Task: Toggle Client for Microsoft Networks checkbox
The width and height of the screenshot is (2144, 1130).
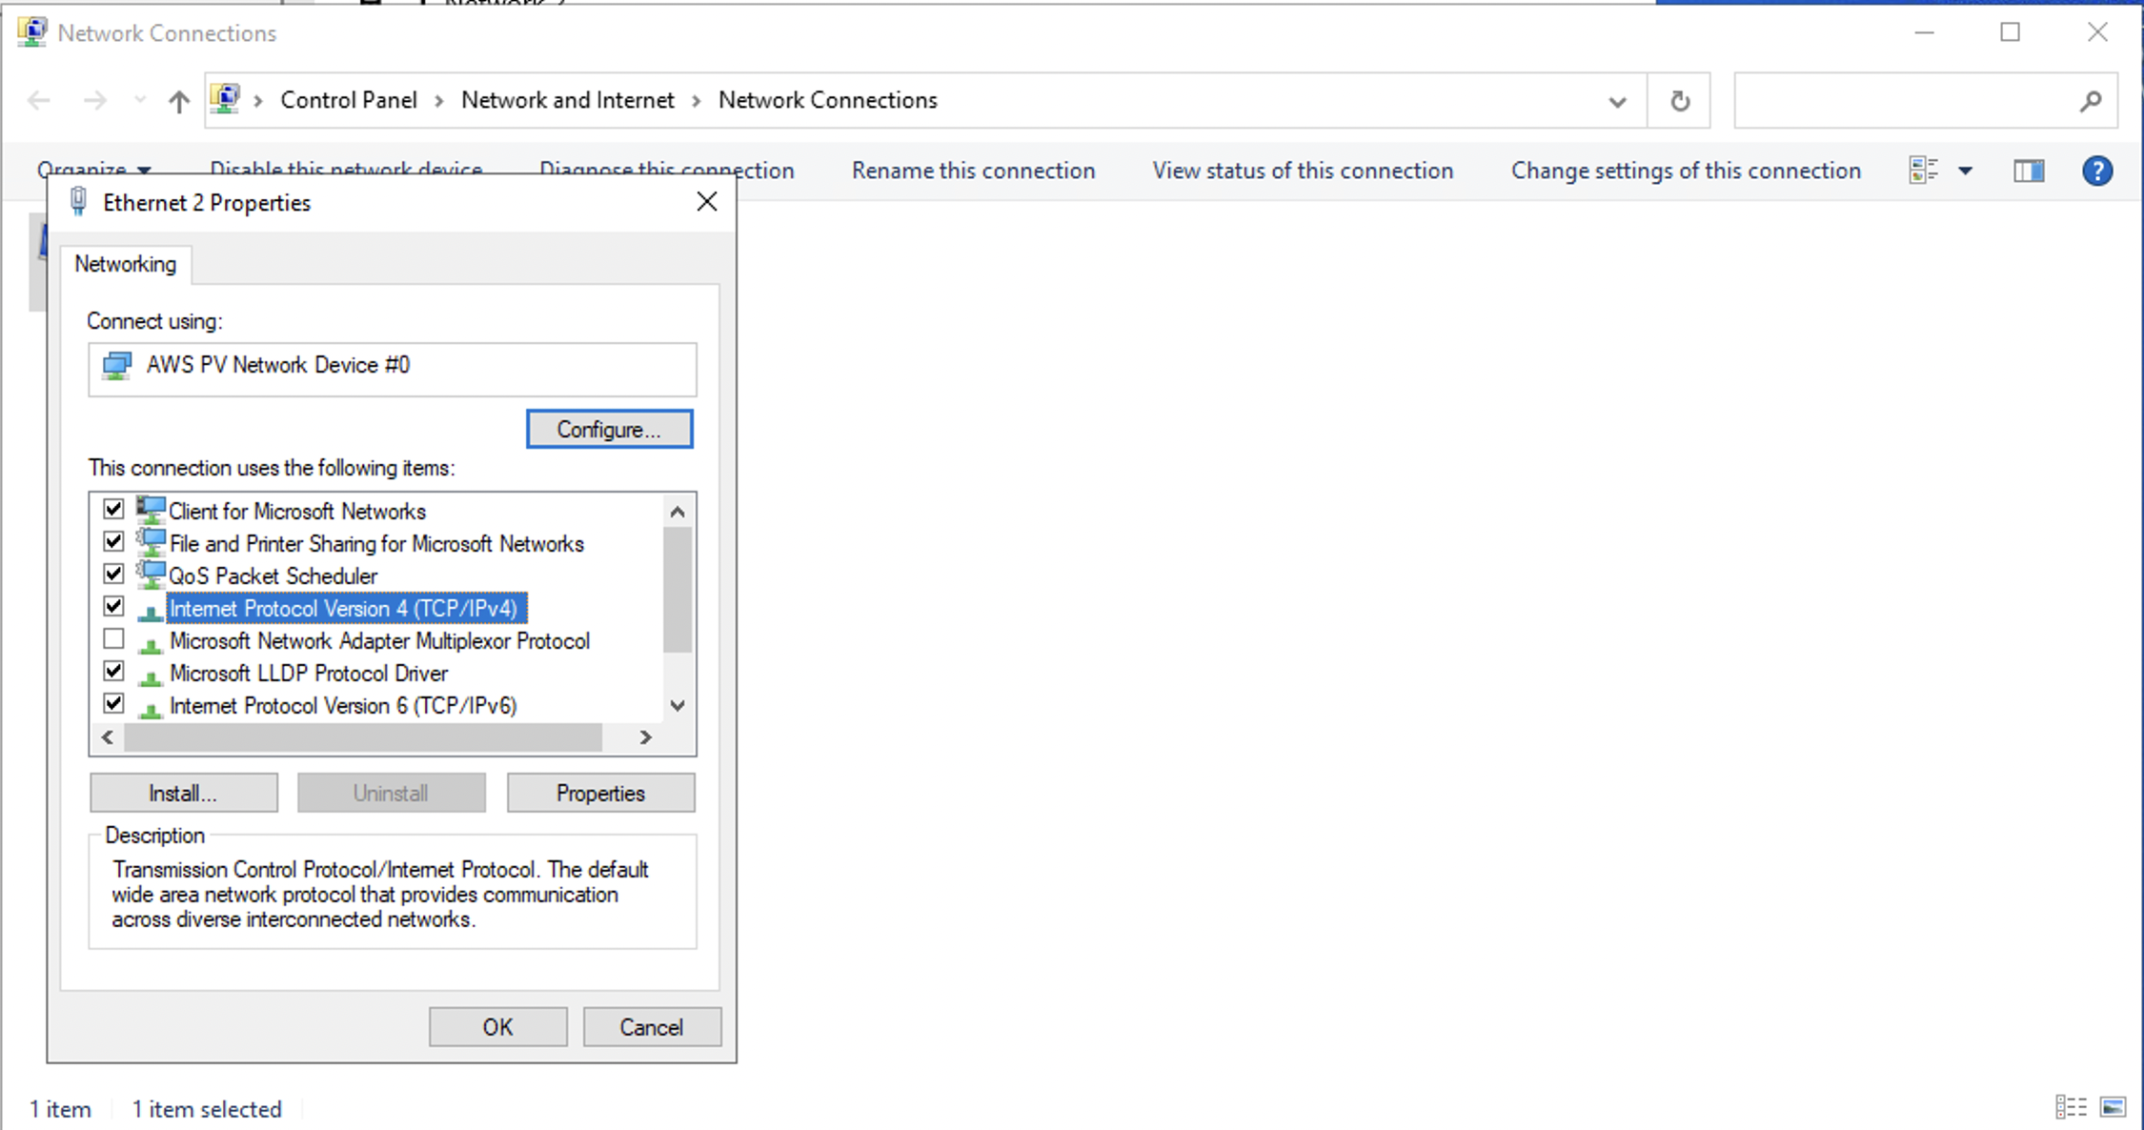Action: tap(113, 510)
